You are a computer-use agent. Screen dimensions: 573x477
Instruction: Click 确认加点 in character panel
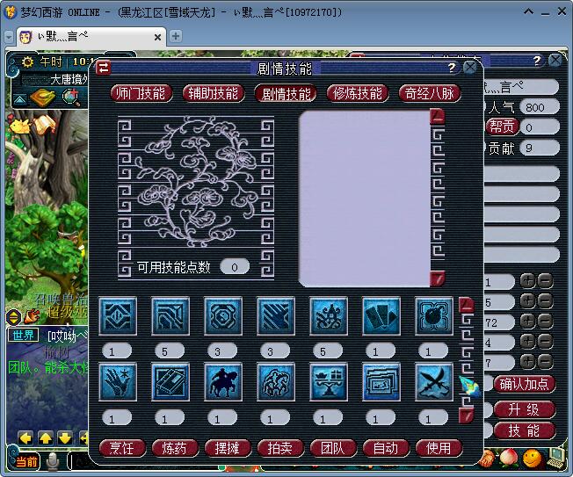(525, 384)
